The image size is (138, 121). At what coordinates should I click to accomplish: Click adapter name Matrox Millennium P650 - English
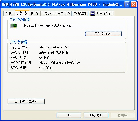pyautogui.click(x=49, y=26)
